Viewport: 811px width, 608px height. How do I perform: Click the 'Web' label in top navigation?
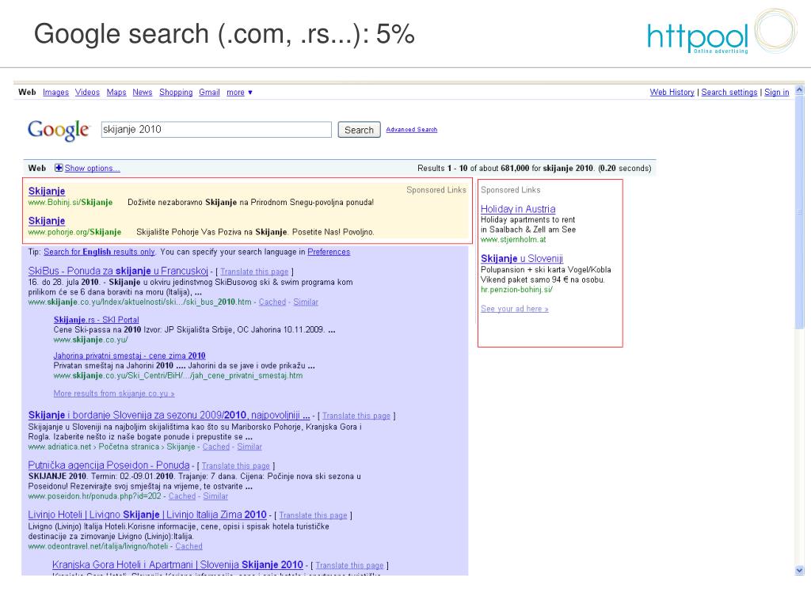27,92
